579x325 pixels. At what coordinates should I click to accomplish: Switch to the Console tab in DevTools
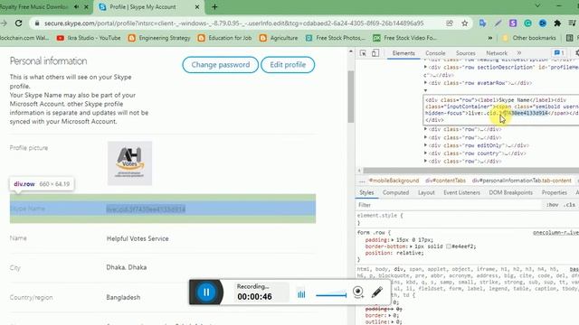[435, 53]
